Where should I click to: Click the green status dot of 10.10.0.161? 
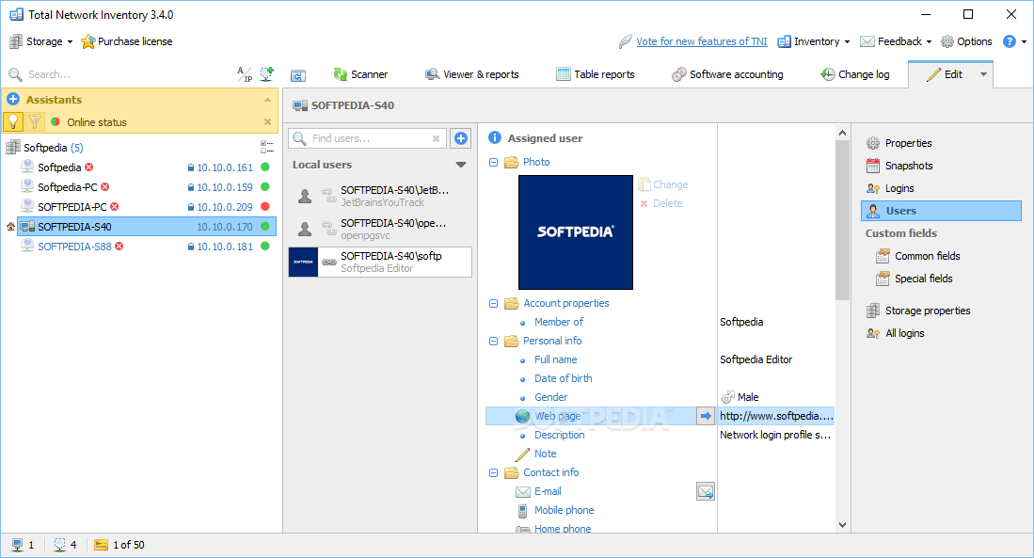265,167
